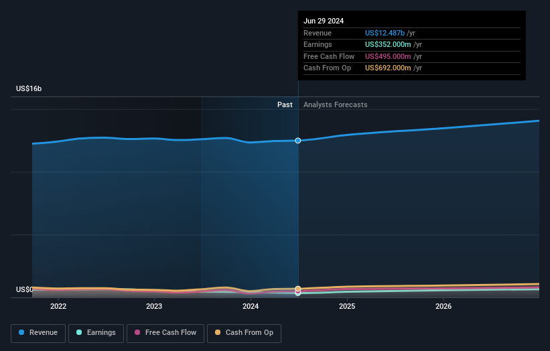
Task: Click the Free Cash Flow label in tooltip
Action: pyautogui.click(x=329, y=56)
